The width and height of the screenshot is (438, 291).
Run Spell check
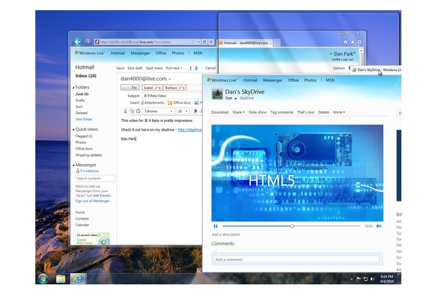tap(154, 68)
